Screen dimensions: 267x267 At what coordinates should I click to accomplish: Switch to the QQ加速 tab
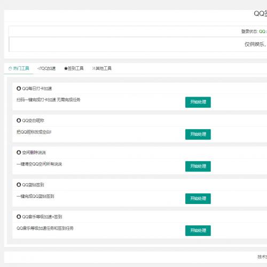46,68
